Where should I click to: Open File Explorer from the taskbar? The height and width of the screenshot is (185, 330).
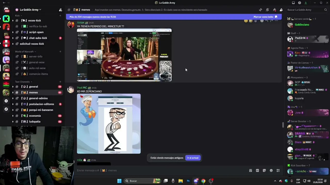[x=181, y=181]
